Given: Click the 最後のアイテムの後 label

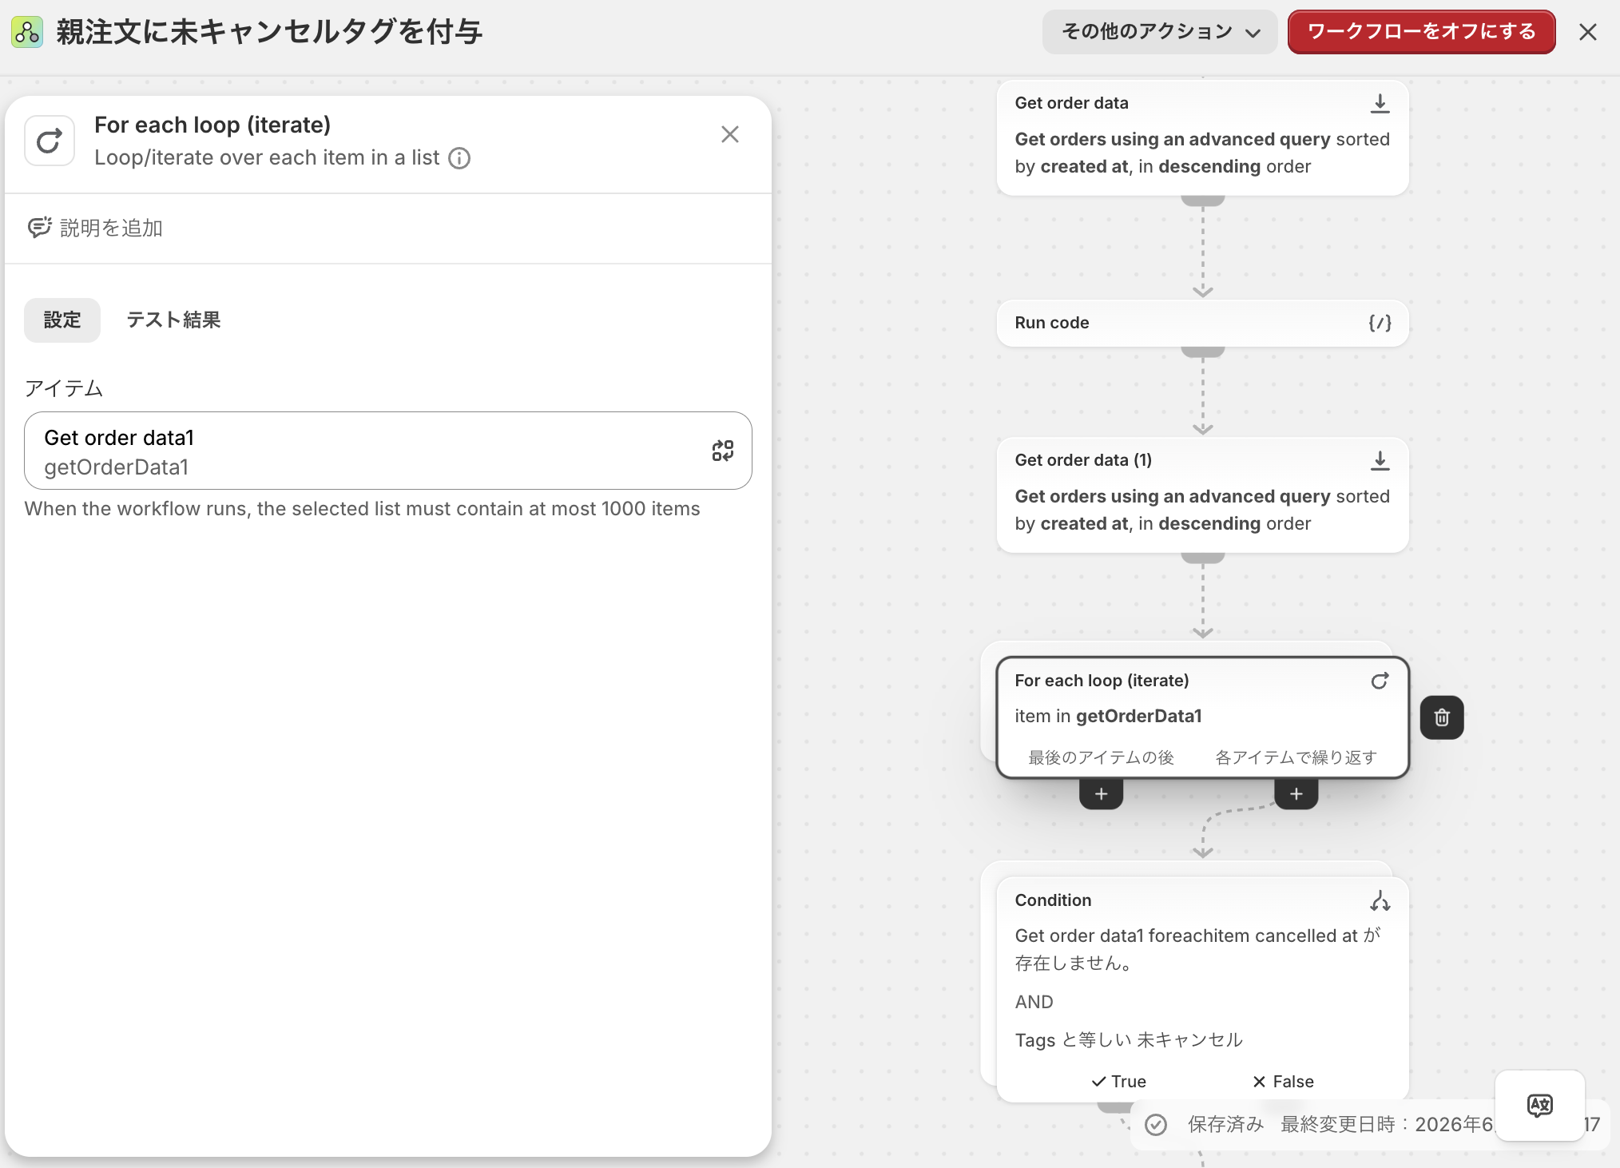Looking at the screenshot, I should click(1101, 757).
